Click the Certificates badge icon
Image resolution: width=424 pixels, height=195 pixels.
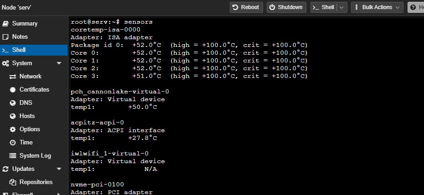pyautogui.click(x=13, y=90)
